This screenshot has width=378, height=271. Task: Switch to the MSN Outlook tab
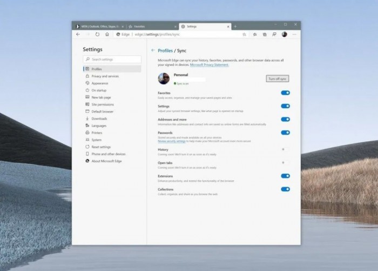[x=99, y=26]
